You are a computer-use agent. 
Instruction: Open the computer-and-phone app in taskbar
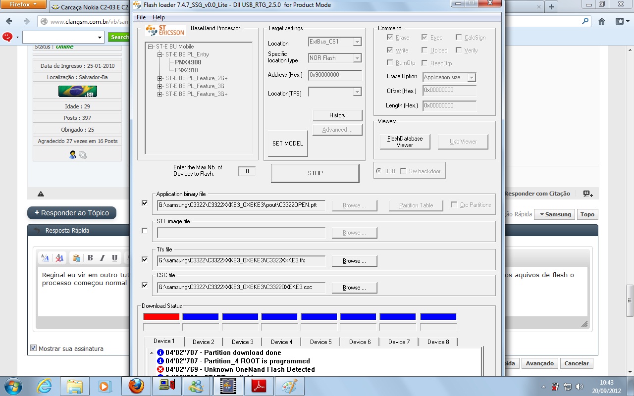click(167, 386)
